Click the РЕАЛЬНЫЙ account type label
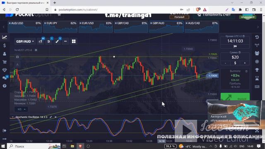The width and height of the screenshot is (265, 149). coord(179,17)
